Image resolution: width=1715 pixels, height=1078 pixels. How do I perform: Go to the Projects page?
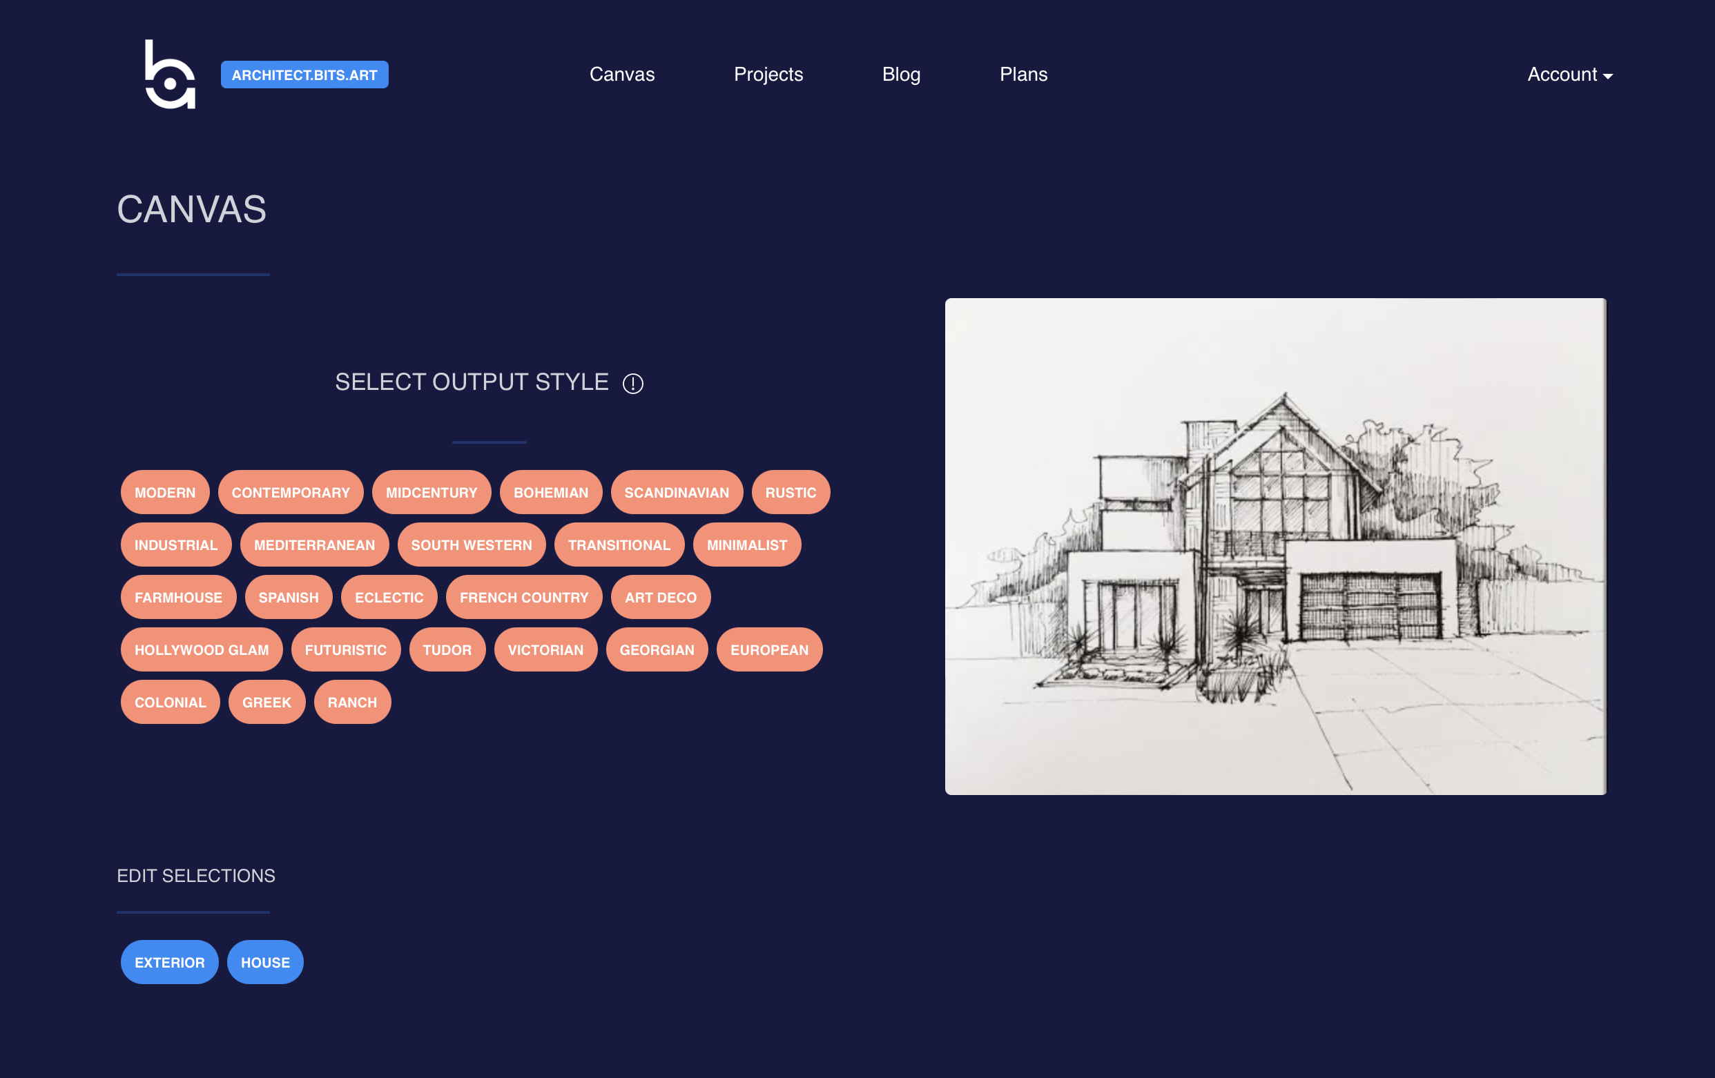768,75
